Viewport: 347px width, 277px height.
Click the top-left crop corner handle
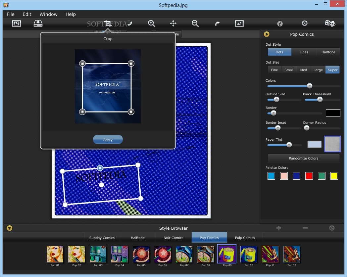82,64
